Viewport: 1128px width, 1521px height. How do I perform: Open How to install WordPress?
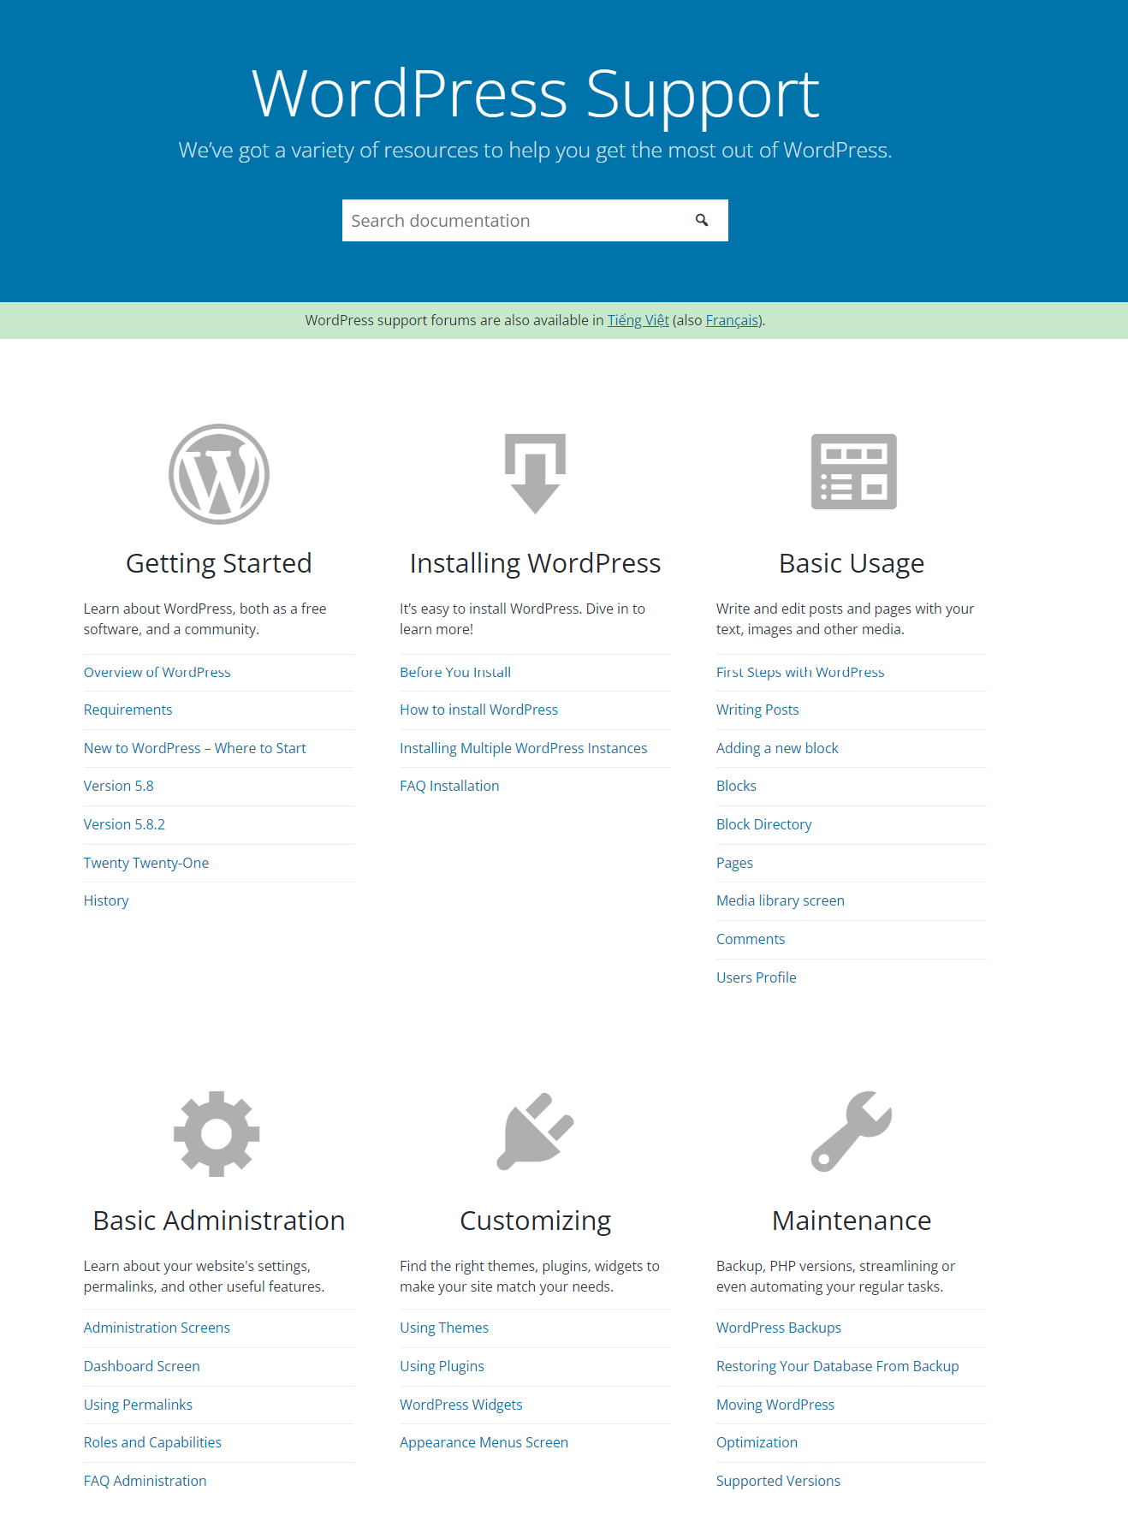pyautogui.click(x=478, y=710)
